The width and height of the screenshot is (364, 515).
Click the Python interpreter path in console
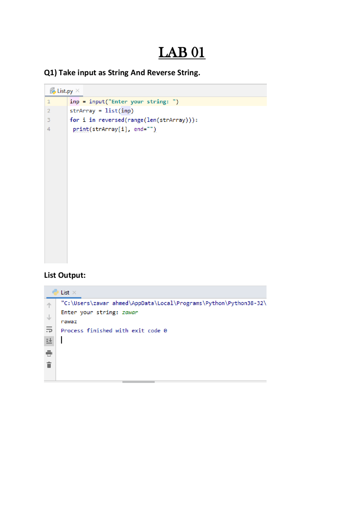163,303
